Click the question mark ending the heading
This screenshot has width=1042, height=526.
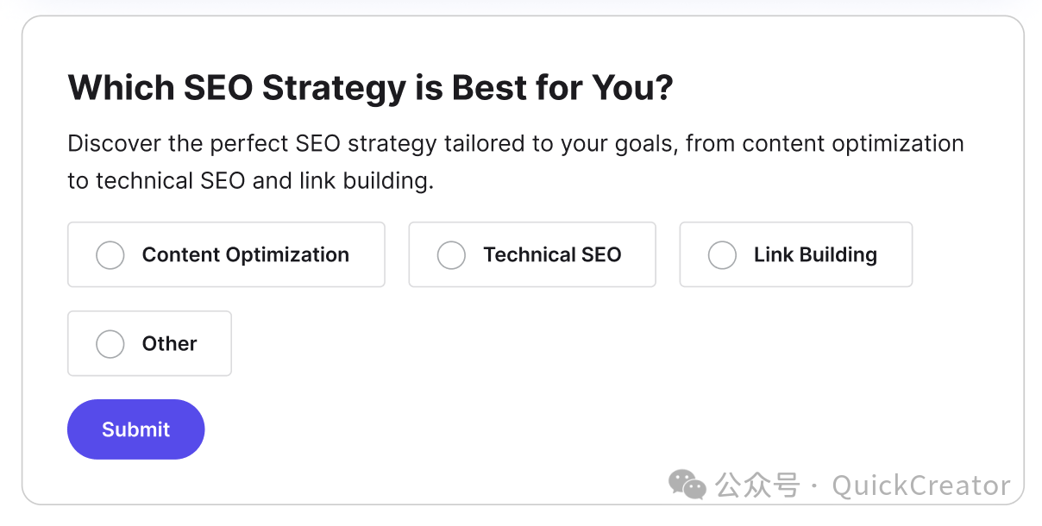pyautogui.click(x=663, y=88)
